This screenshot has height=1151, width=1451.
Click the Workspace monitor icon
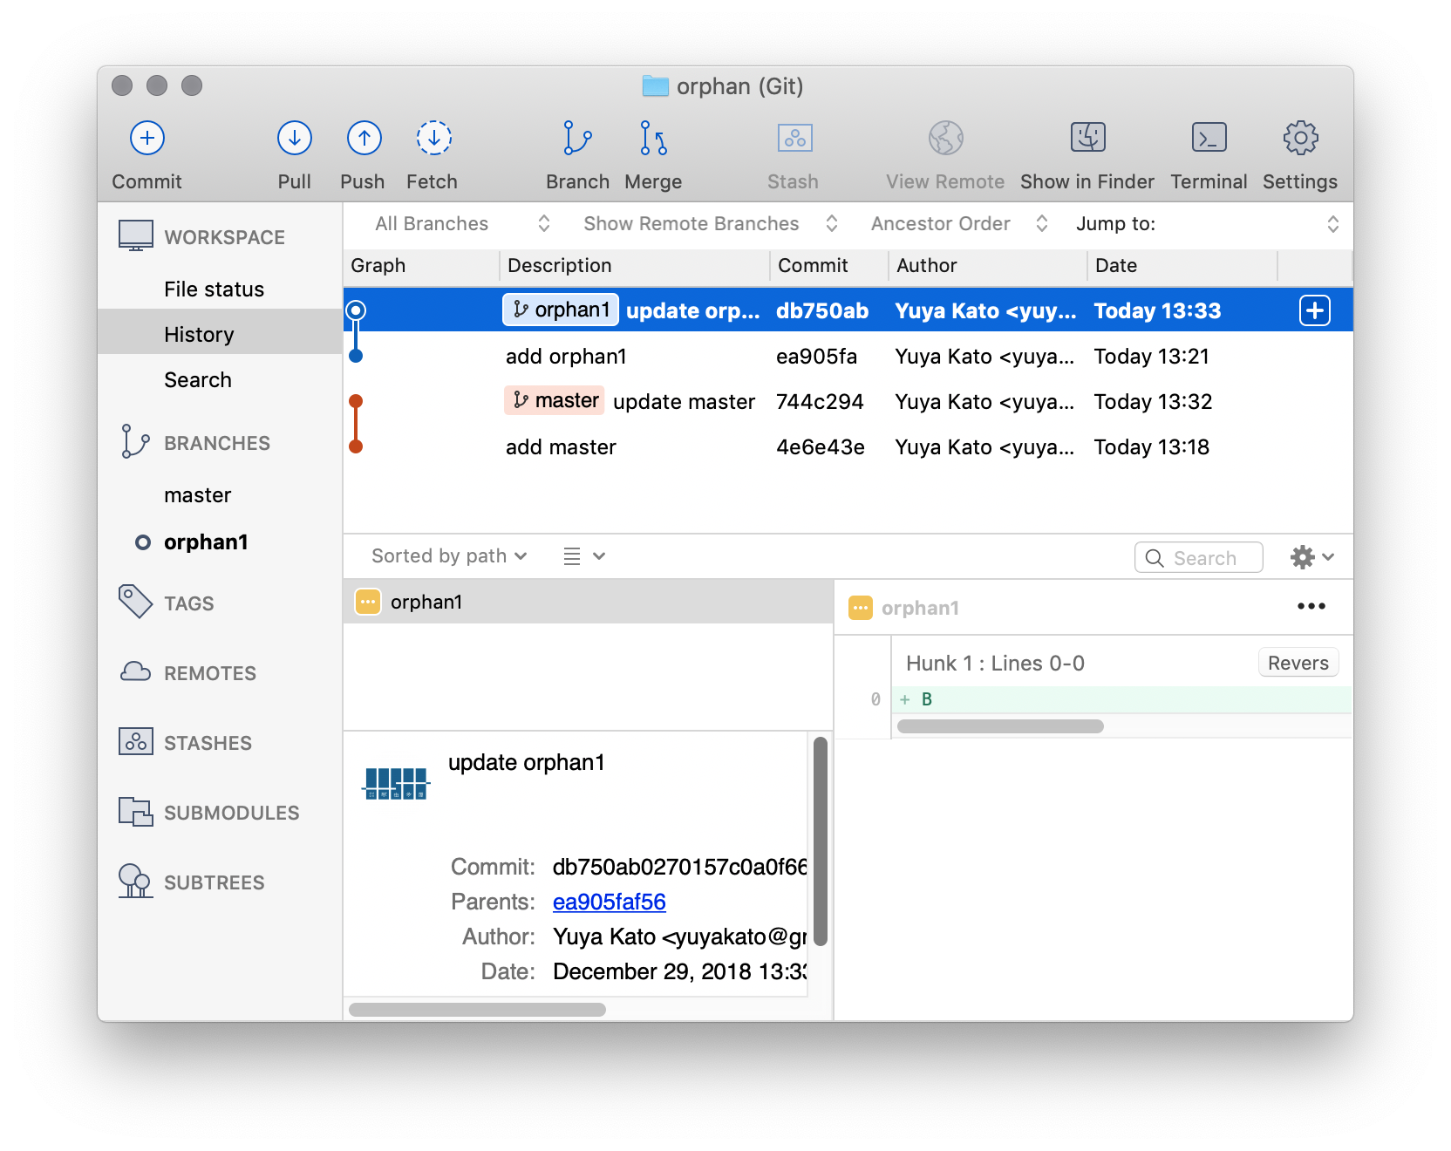point(135,235)
